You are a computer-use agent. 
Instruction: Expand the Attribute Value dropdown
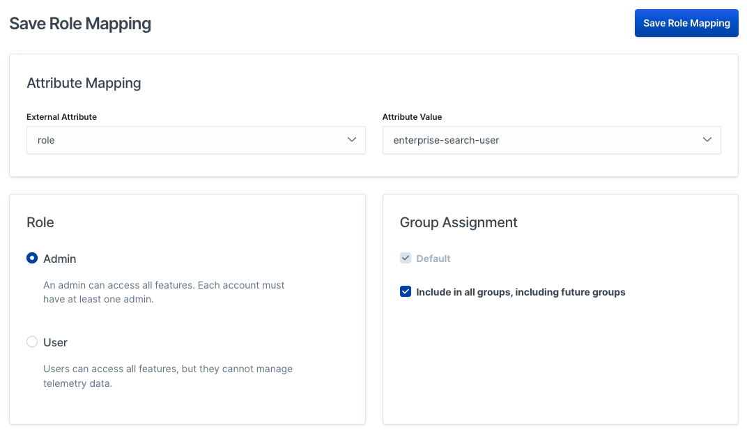click(544, 140)
